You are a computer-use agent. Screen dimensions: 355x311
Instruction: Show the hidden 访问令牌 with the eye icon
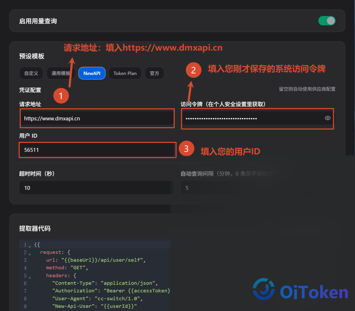pos(327,118)
